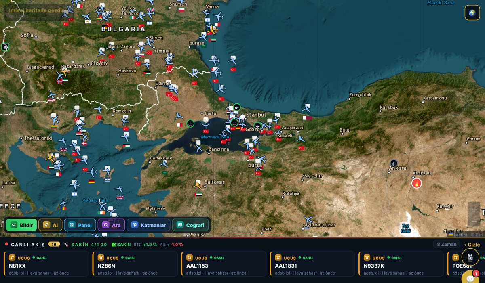
Task: Open the Panel dashboard button
Action: (80, 225)
